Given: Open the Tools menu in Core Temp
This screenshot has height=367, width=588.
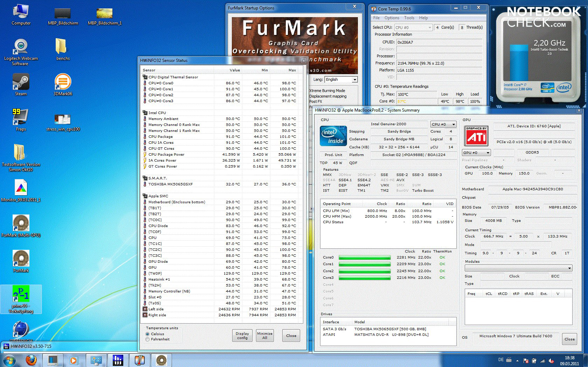Looking at the screenshot, I should pos(409,18).
